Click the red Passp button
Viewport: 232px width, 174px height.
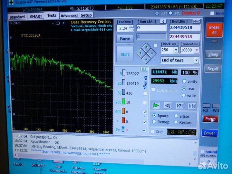210,119
